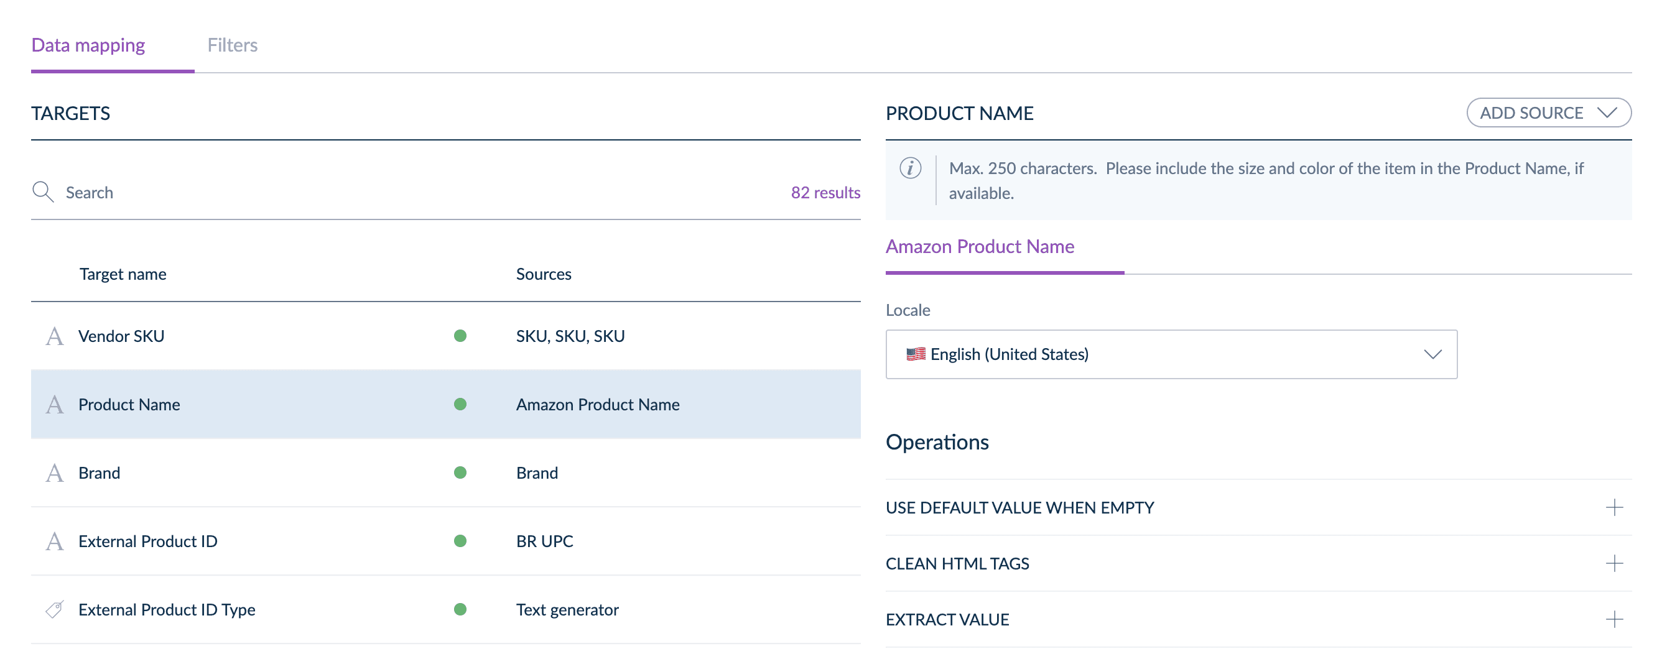Select the Vendor SKU target row
This screenshot has height=659, width=1662.
tap(445, 336)
